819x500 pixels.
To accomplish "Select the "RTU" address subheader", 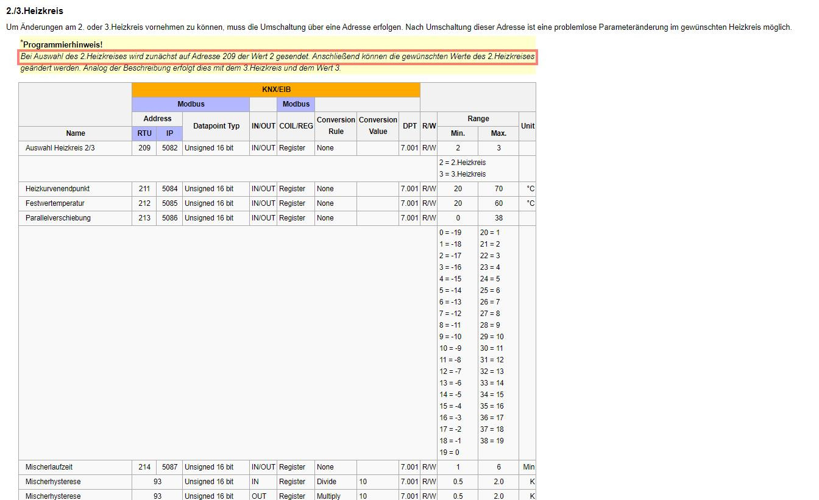I will click(x=144, y=133).
